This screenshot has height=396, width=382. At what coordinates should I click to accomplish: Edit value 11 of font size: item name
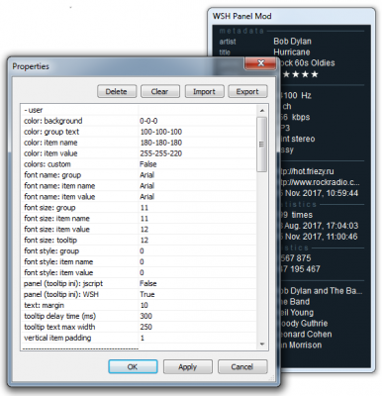coord(144,219)
